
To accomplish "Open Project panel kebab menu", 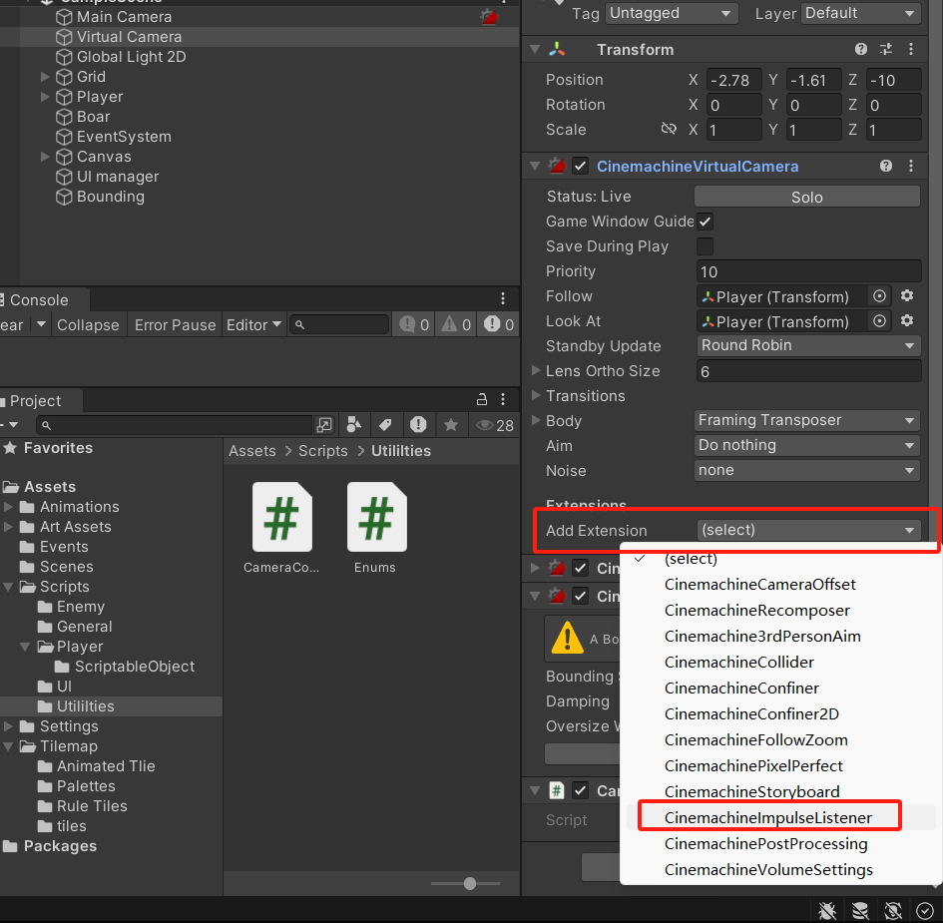I will (503, 399).
